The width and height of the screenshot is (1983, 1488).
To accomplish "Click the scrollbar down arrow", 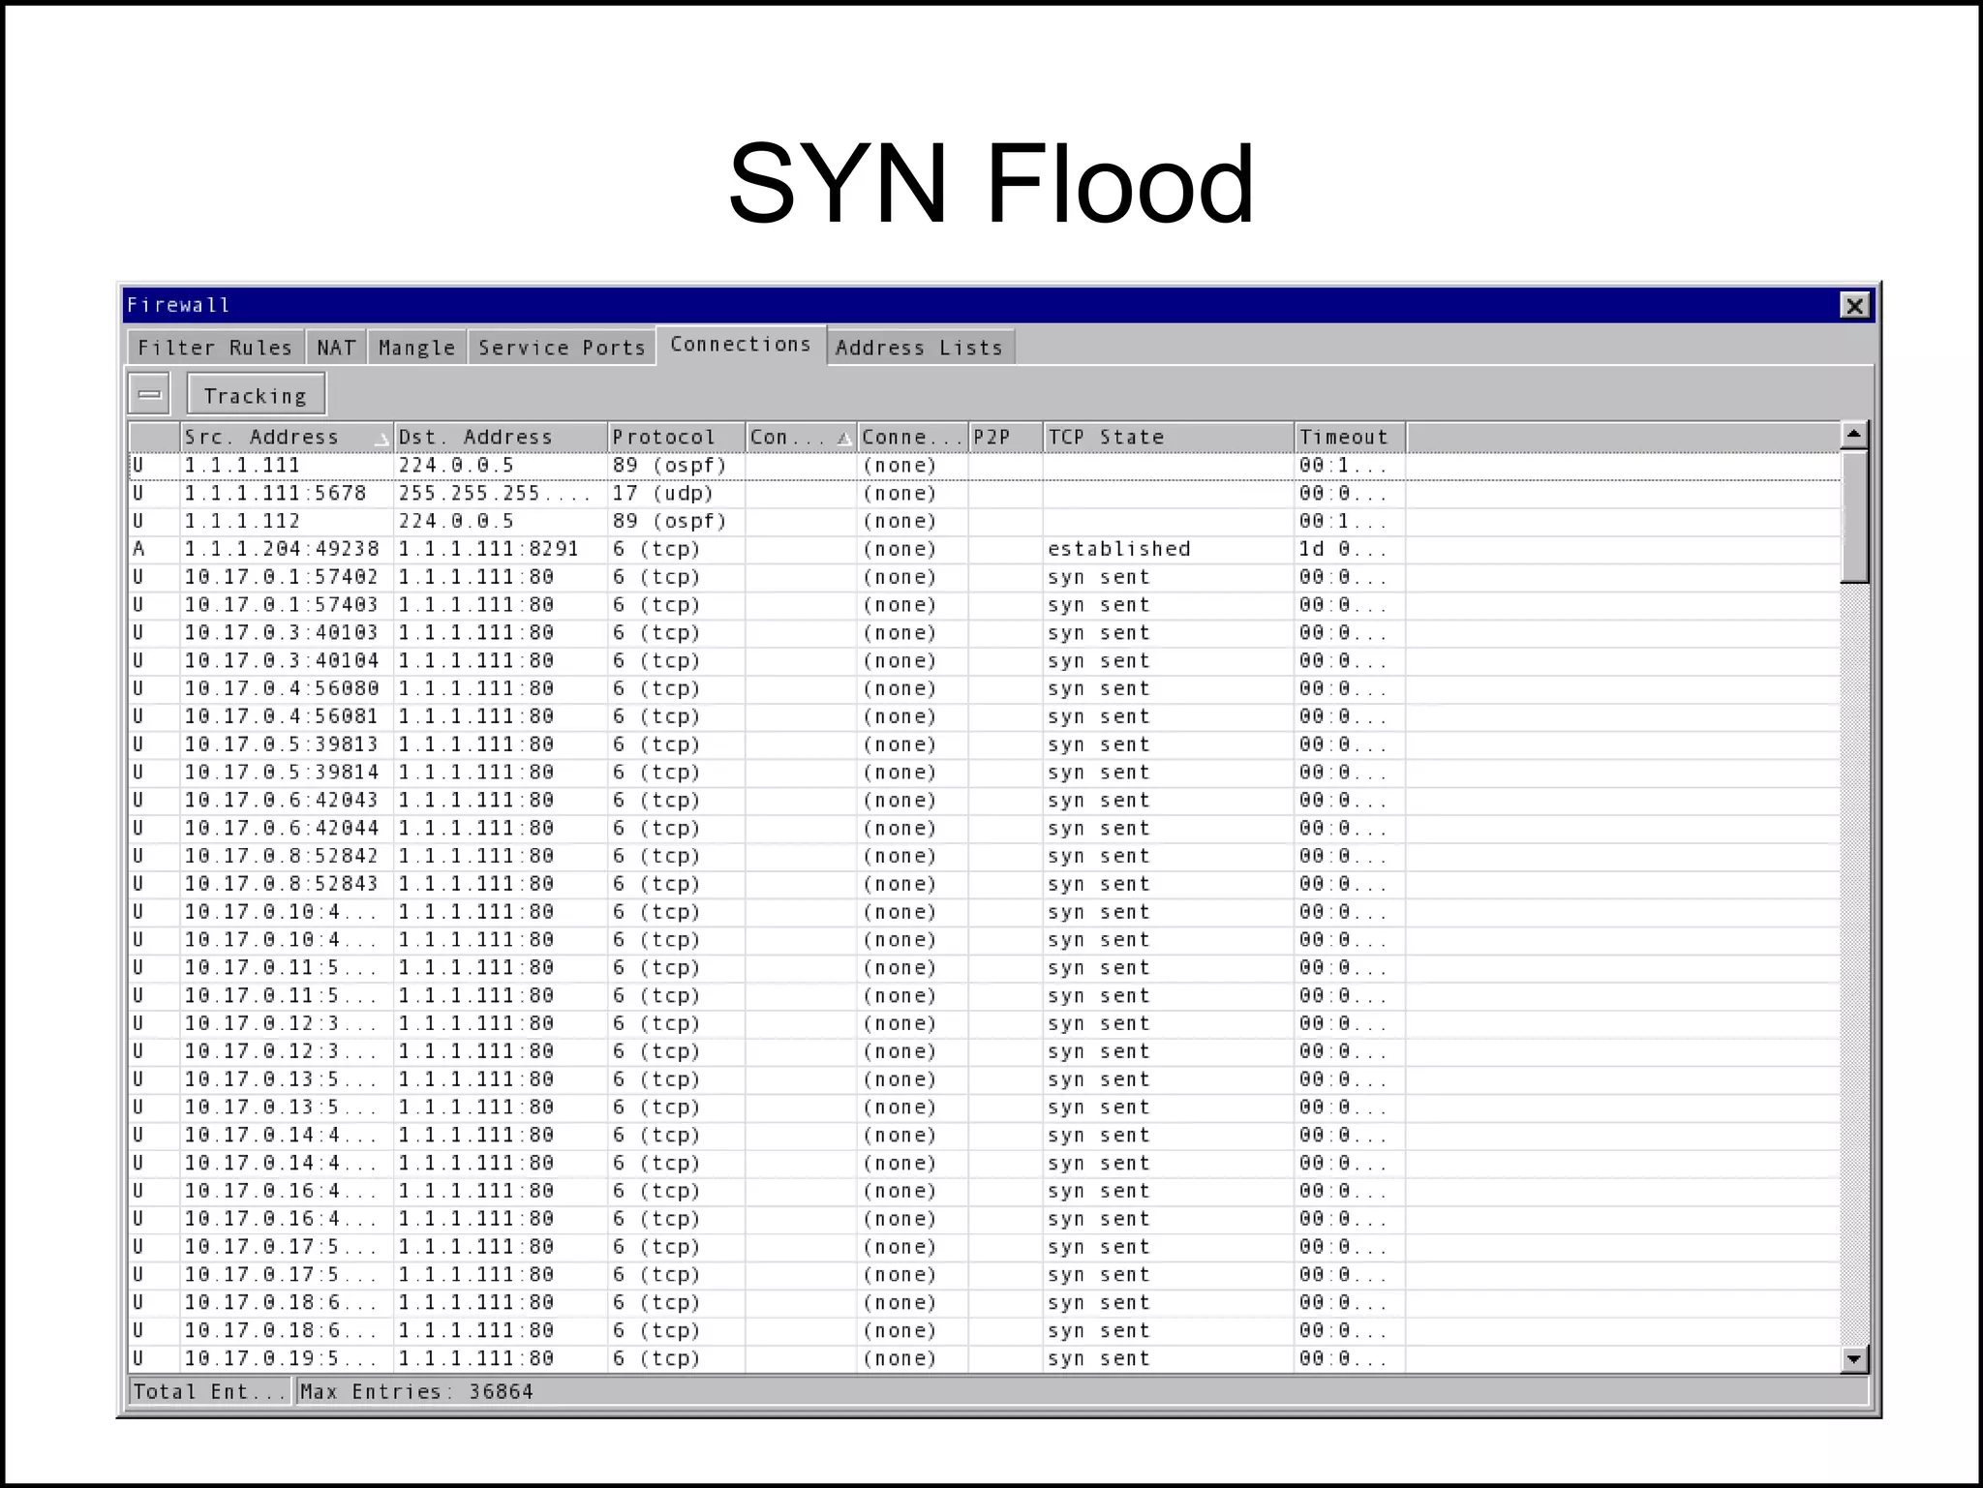I will 1853,1359.
